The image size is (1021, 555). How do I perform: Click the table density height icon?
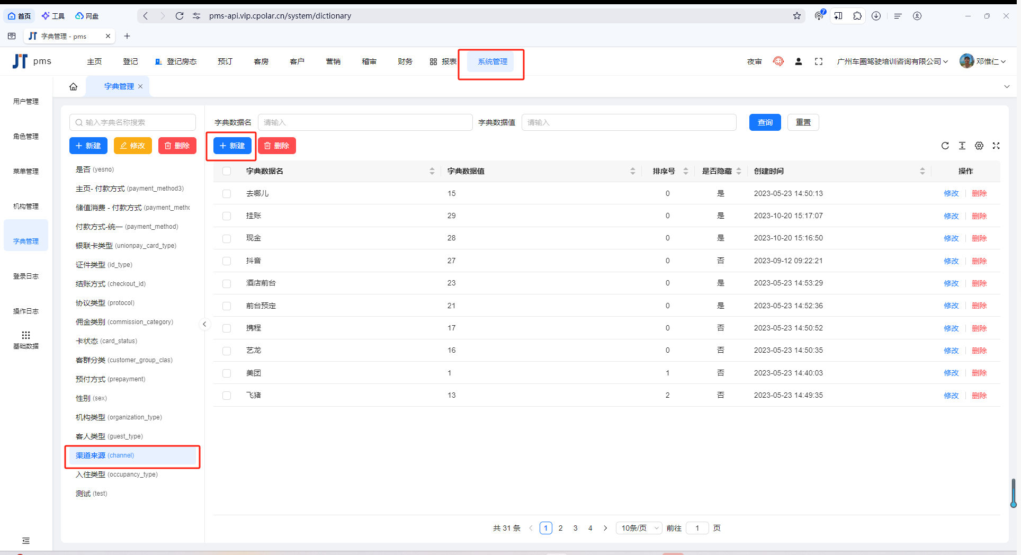[x=962, y=146]
